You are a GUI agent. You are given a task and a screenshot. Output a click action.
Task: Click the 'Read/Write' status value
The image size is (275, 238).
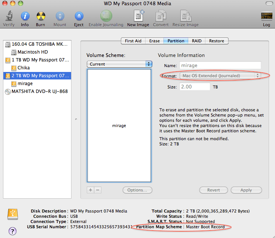pos(197,216)
